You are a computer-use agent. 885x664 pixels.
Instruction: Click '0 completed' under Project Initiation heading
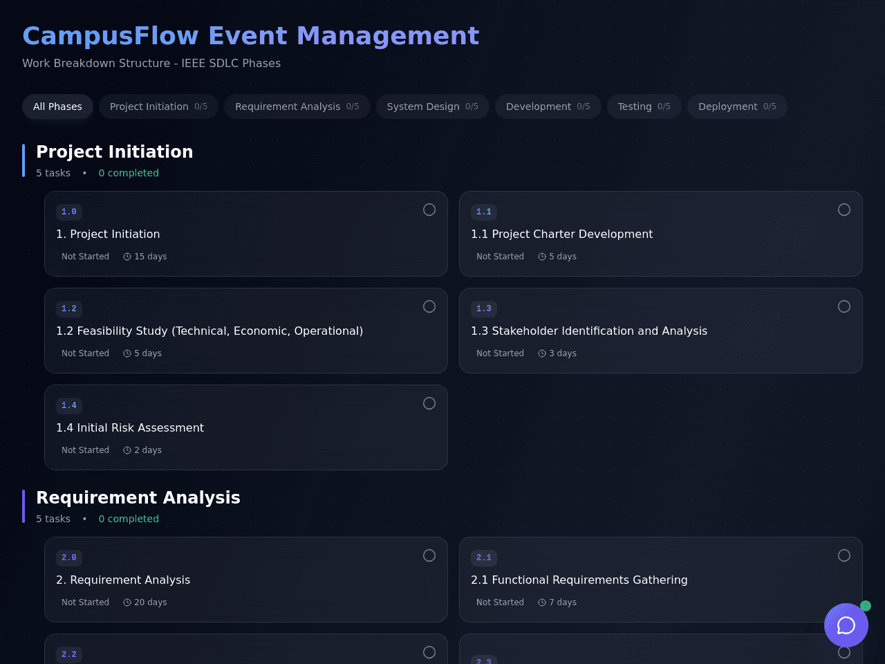point(129,173)
